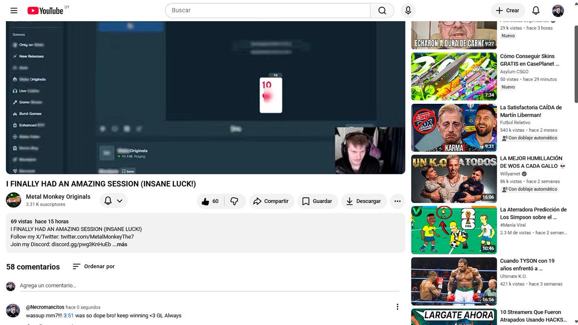
Task: Open Cuando TYSON con 19 años video
Action: [x=527, y=264]
